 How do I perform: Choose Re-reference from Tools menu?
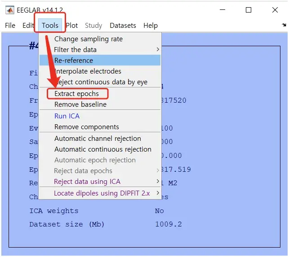click(x=74, y=61)
